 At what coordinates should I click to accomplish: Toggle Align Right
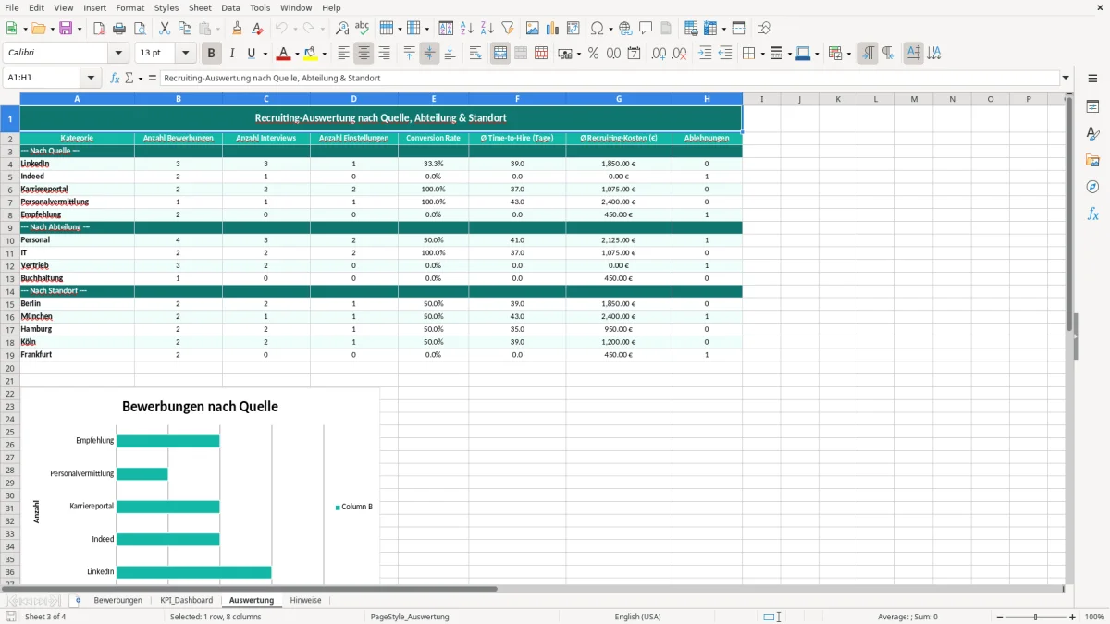point(385,54)
